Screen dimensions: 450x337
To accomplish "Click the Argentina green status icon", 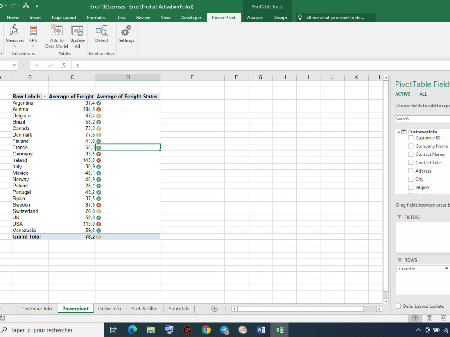I will 99,103.
